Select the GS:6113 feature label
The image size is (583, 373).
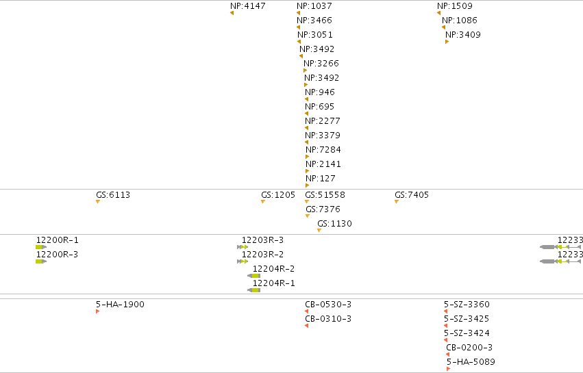coord(113,195)
